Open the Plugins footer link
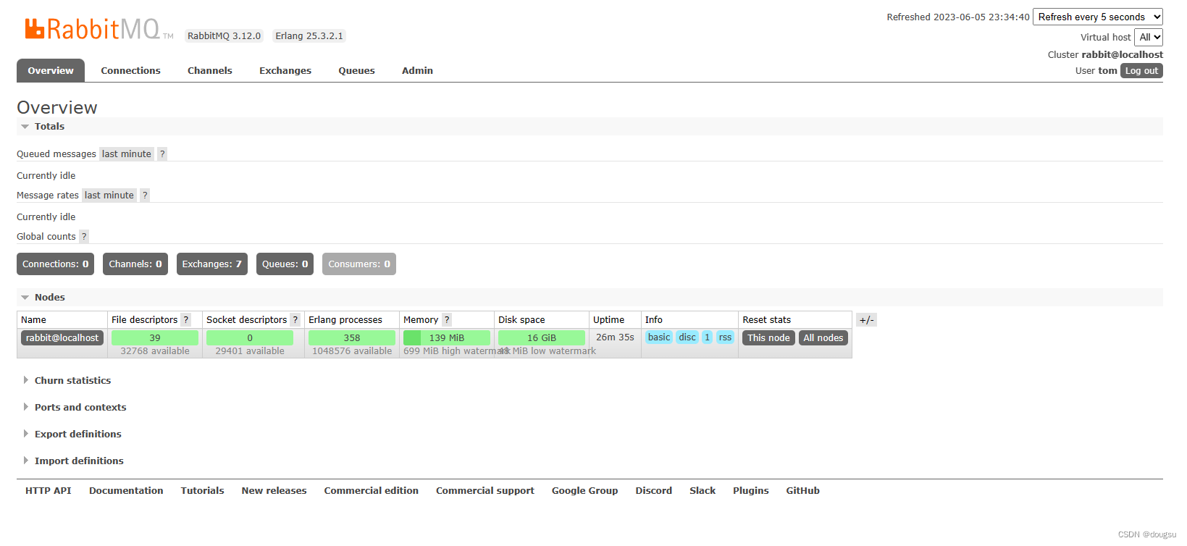1187x546 pixels. pos(751,491)
